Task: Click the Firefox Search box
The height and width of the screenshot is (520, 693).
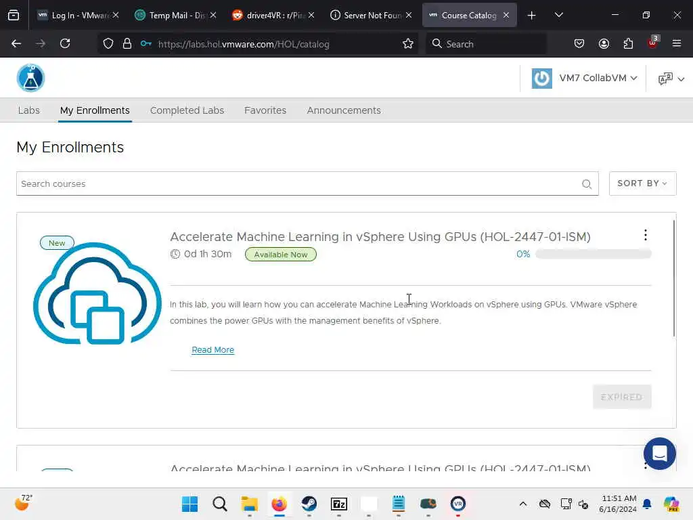Action: pos(486,44)
